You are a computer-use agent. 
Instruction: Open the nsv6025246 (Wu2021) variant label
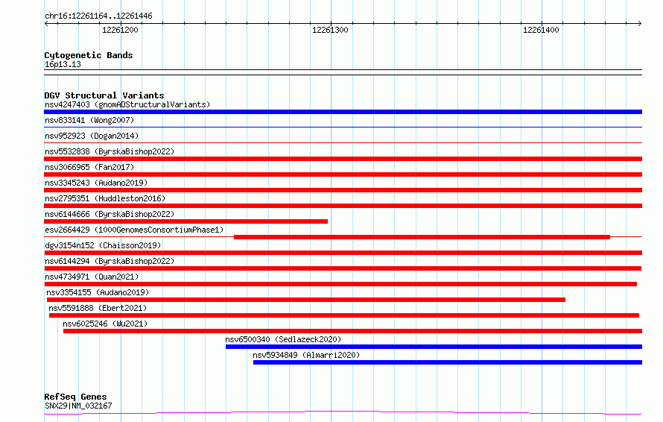(x=105, y=324)
